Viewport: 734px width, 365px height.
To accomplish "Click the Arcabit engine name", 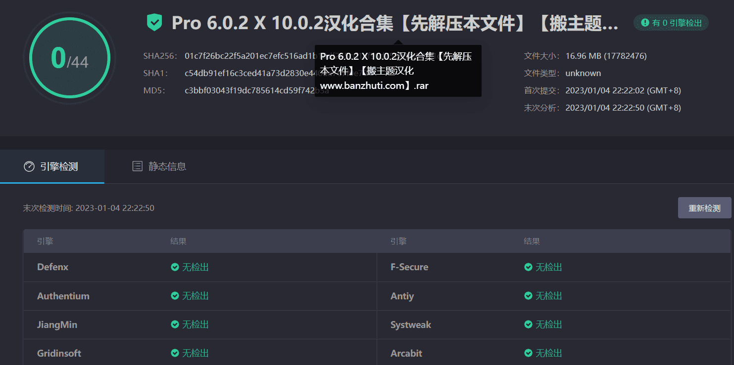I will click(x=406, y=353).
